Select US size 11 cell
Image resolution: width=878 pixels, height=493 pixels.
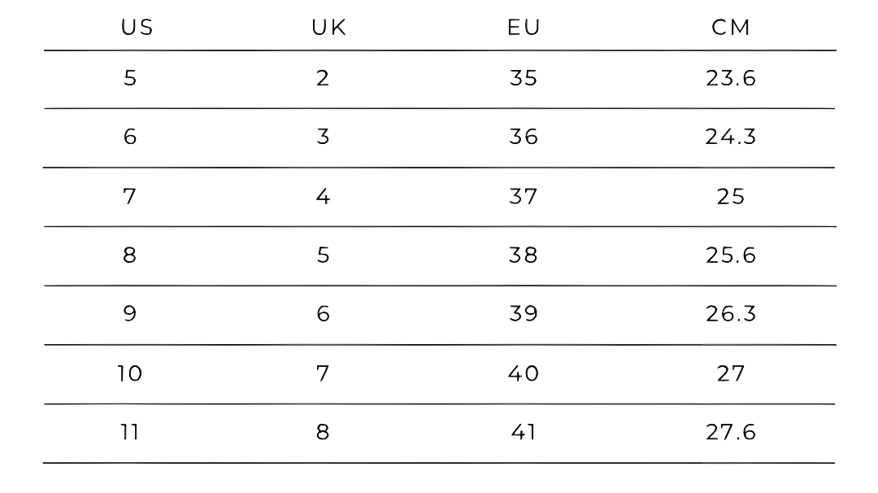130,432
